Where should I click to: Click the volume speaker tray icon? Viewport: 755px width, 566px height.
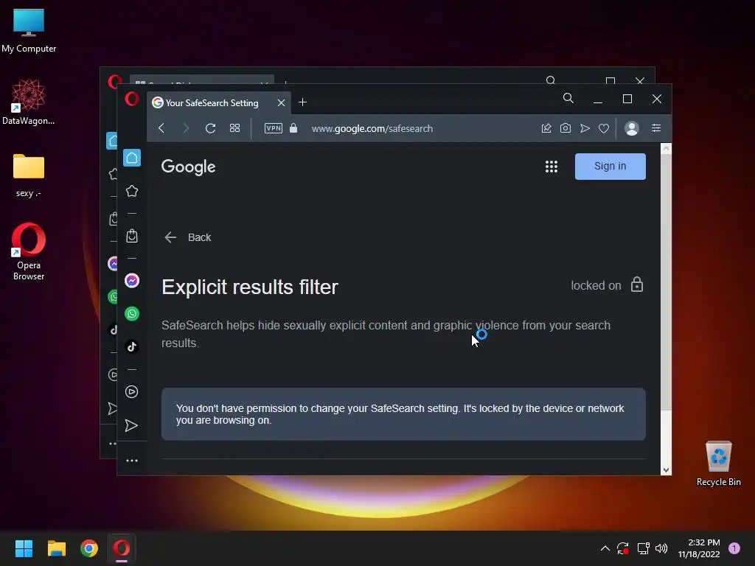click(661, 548)
